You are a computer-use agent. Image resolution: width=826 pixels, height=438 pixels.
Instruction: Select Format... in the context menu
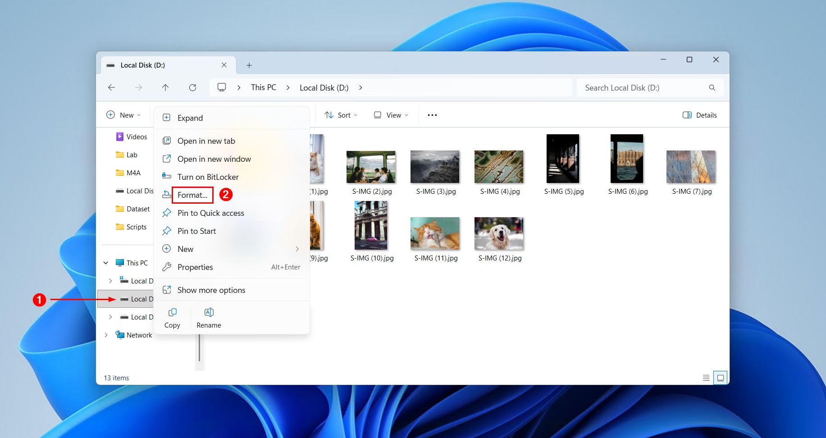192,195
